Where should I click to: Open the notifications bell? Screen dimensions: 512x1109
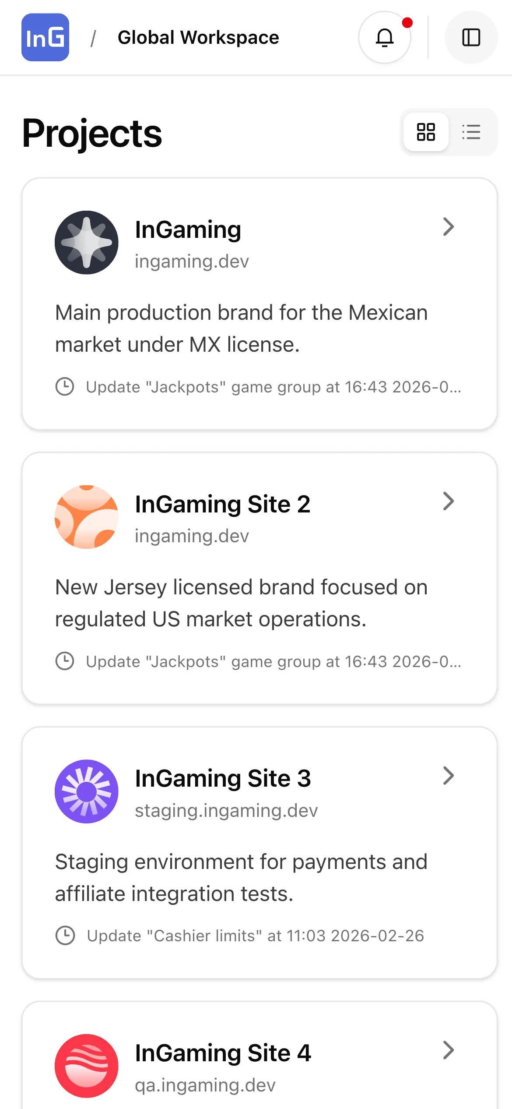coord(385,37)
